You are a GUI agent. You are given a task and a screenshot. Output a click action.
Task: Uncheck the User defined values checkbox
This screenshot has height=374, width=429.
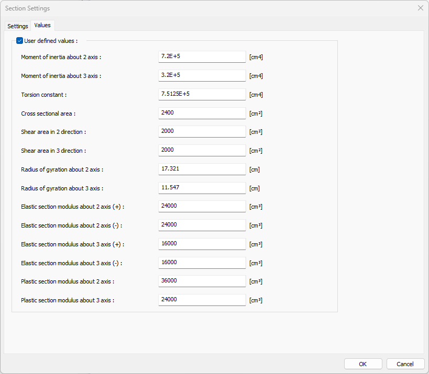click(20, 41)
